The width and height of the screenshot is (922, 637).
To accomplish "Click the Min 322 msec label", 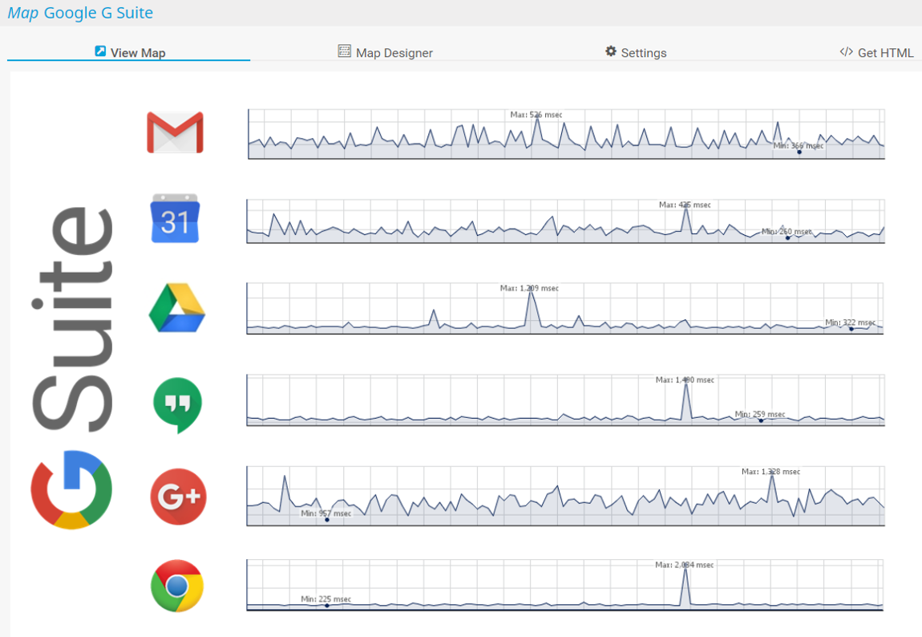I will coord(851,323).
